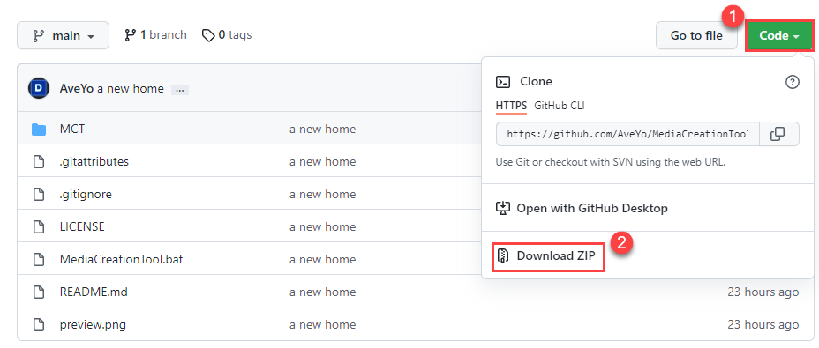Click the tags icon showing 0 tags
The width and height of the screenshot is (819, 348).
pos(208,35)
